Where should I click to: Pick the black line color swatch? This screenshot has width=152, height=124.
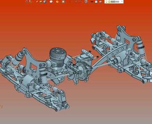coord(92,2)
